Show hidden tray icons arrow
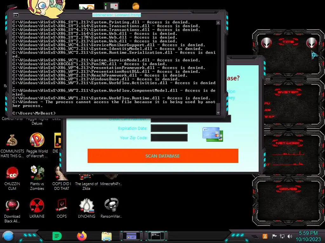325x243 pixels. tap(255, 236)
